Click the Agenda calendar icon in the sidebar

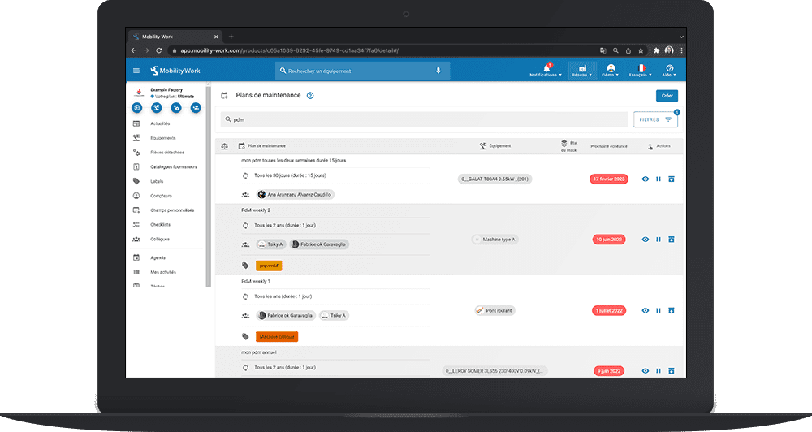click(x=136, y=257)
